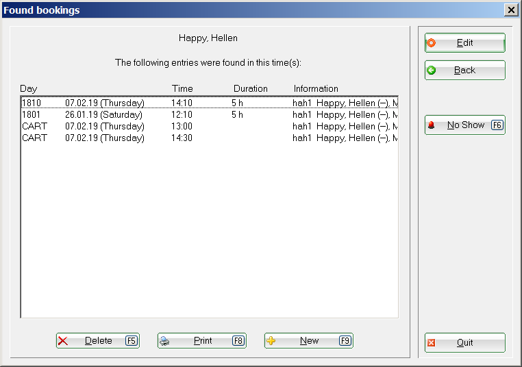Click the printer icon on Print
This screenshot has height=367, width=522.
click(164, 341)
